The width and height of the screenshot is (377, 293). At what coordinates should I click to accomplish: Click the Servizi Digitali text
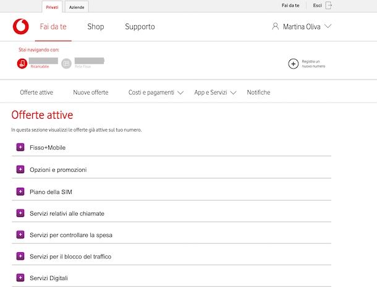pyautogui.click(x=49, y=278)
